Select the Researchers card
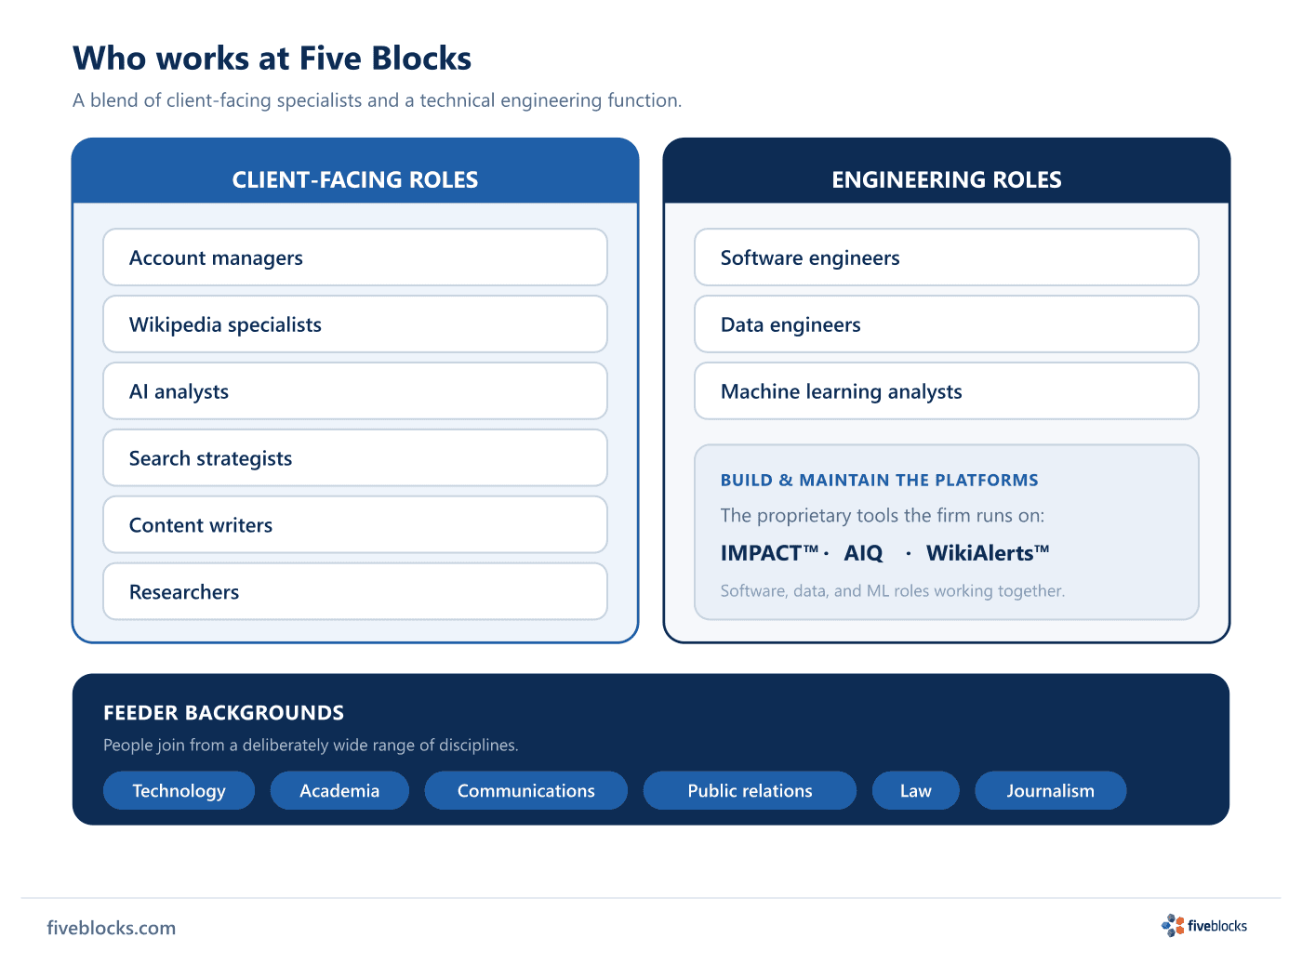The width and height of the screenshot is (1302, 964). [x=355, y=592]
